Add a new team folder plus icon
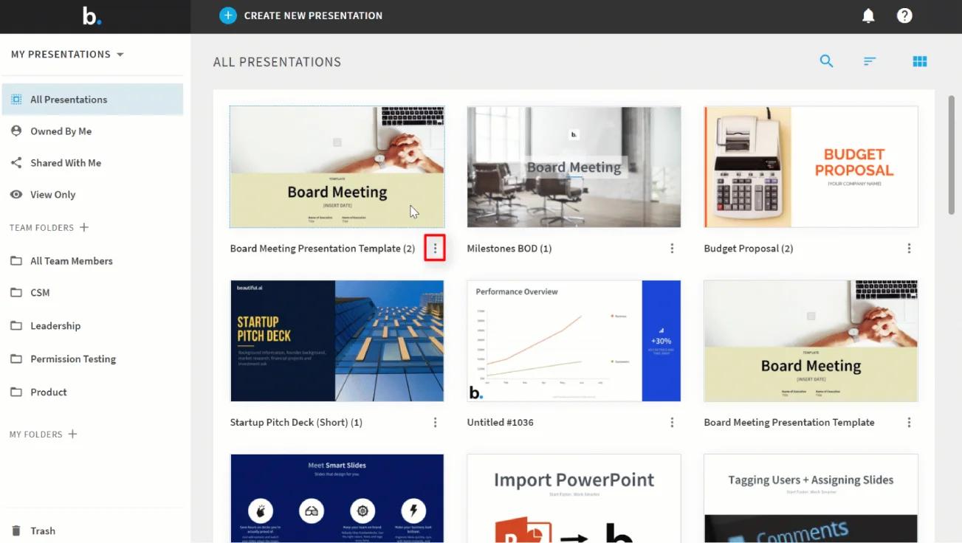The width and height of the screenshot is (962, 543). coord(84,227)
